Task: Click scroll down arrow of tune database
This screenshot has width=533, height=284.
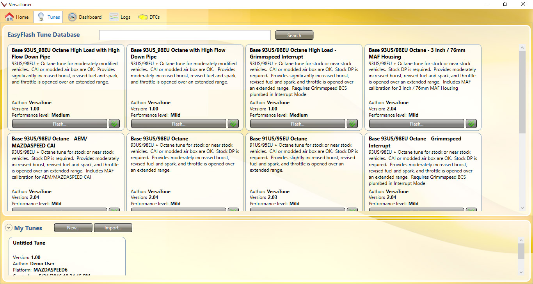Action: (x=522, y=208)
